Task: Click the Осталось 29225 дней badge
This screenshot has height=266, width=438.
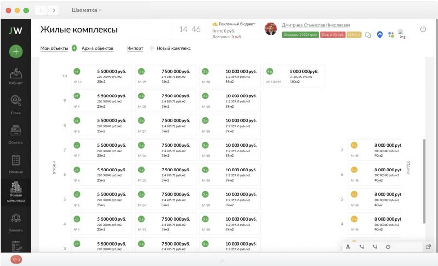Action: pyautogui.click(x=300, y=35)
